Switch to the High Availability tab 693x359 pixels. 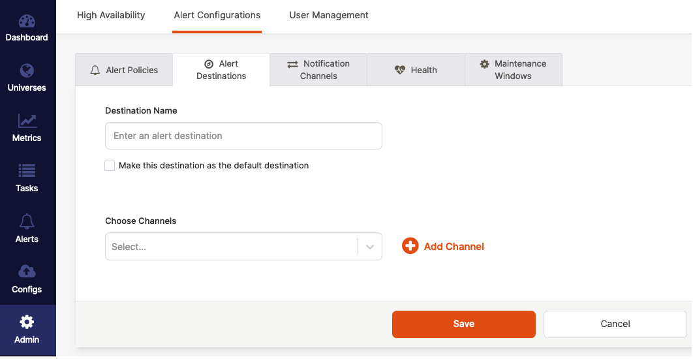coord(111,15)
